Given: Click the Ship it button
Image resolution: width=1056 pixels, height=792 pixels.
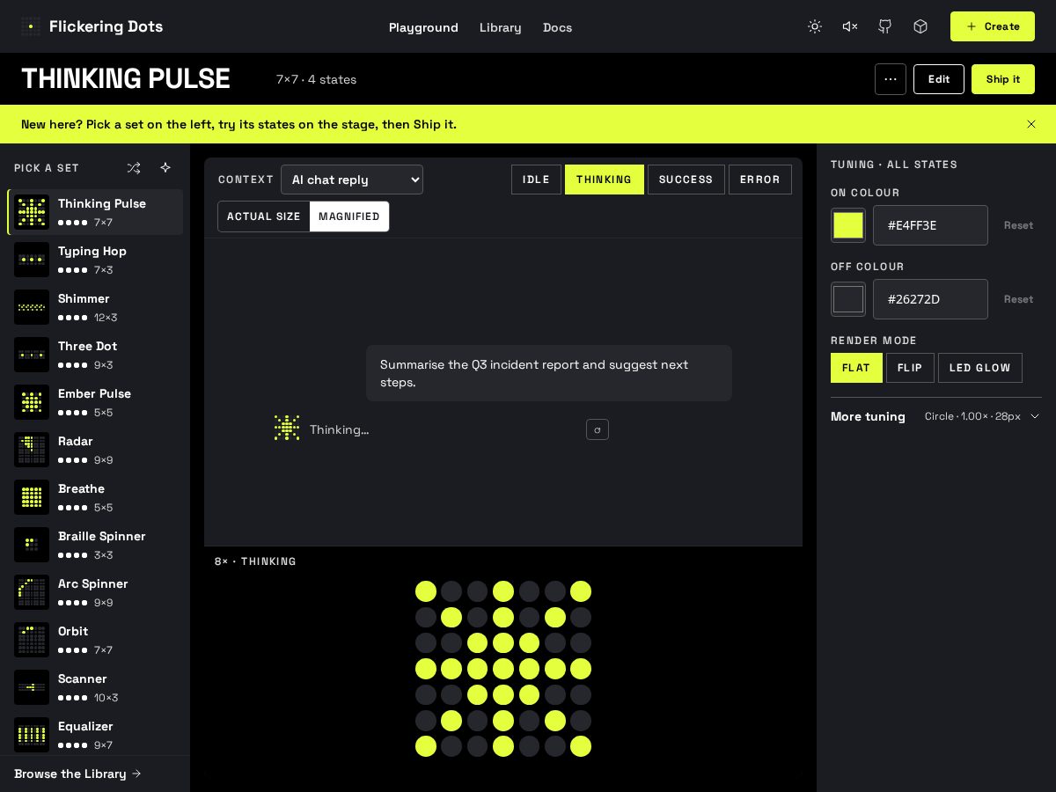Looking at the screenshot, I should tap(1003, 79).
